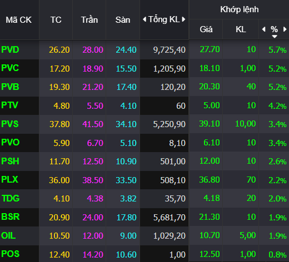The height and width of the screenshot is (262, 289).
Task: Select PSH total volume 501,00
Action: [173, 162]
